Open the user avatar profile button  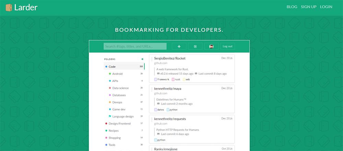click(x=211, y=46)
